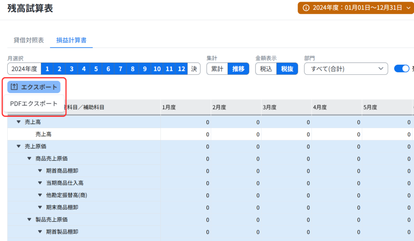Click the info icon beside 2024年度 period
The width and height of the screenshot is (414, 241).
(306, 8)
